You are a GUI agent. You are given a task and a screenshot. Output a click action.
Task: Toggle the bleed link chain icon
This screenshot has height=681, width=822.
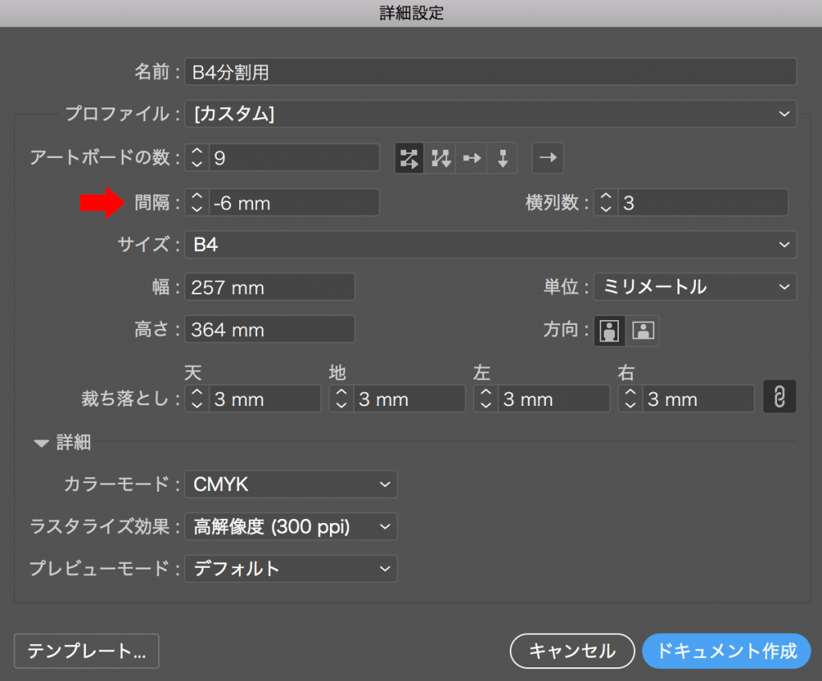[x=779, y=398]
